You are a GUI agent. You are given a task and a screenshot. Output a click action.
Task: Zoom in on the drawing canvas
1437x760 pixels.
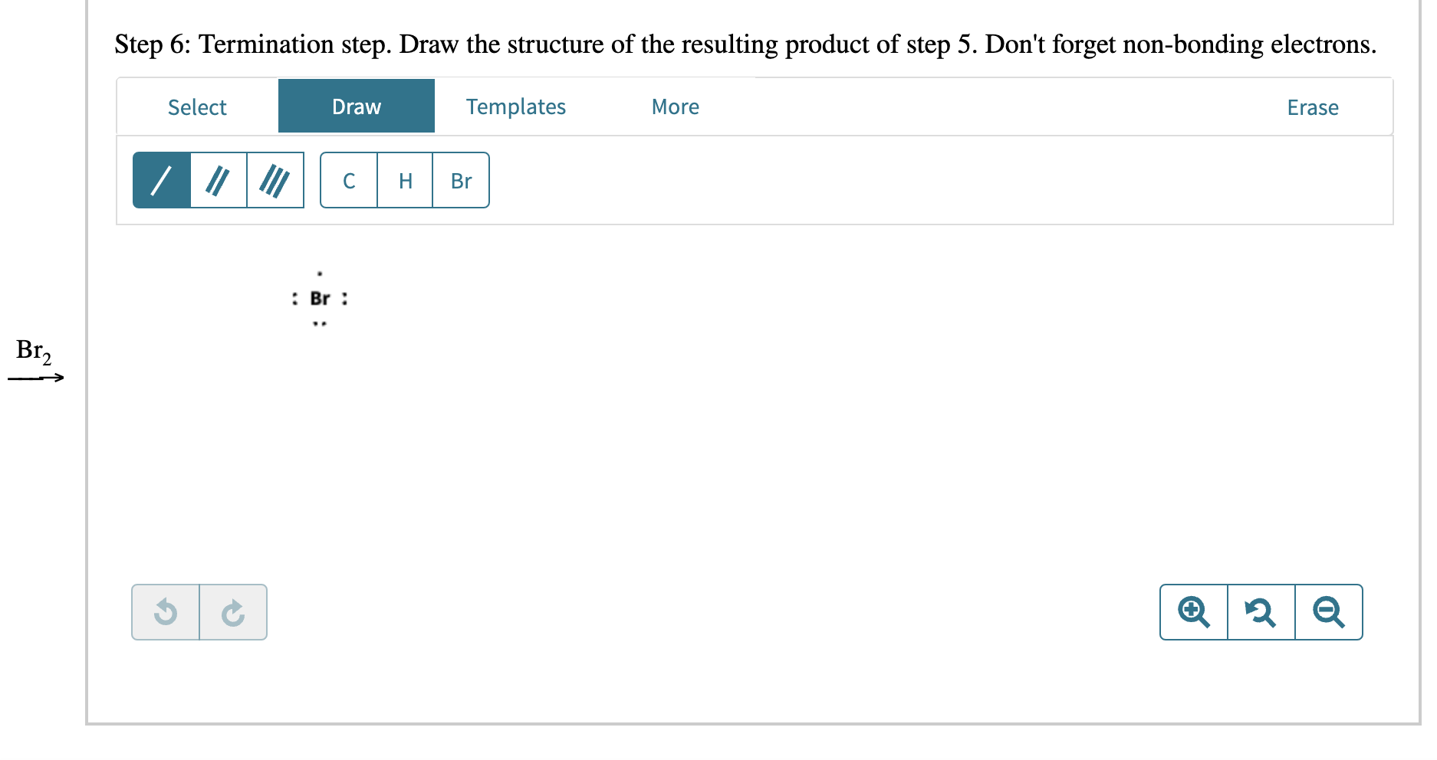(1192, 612)
